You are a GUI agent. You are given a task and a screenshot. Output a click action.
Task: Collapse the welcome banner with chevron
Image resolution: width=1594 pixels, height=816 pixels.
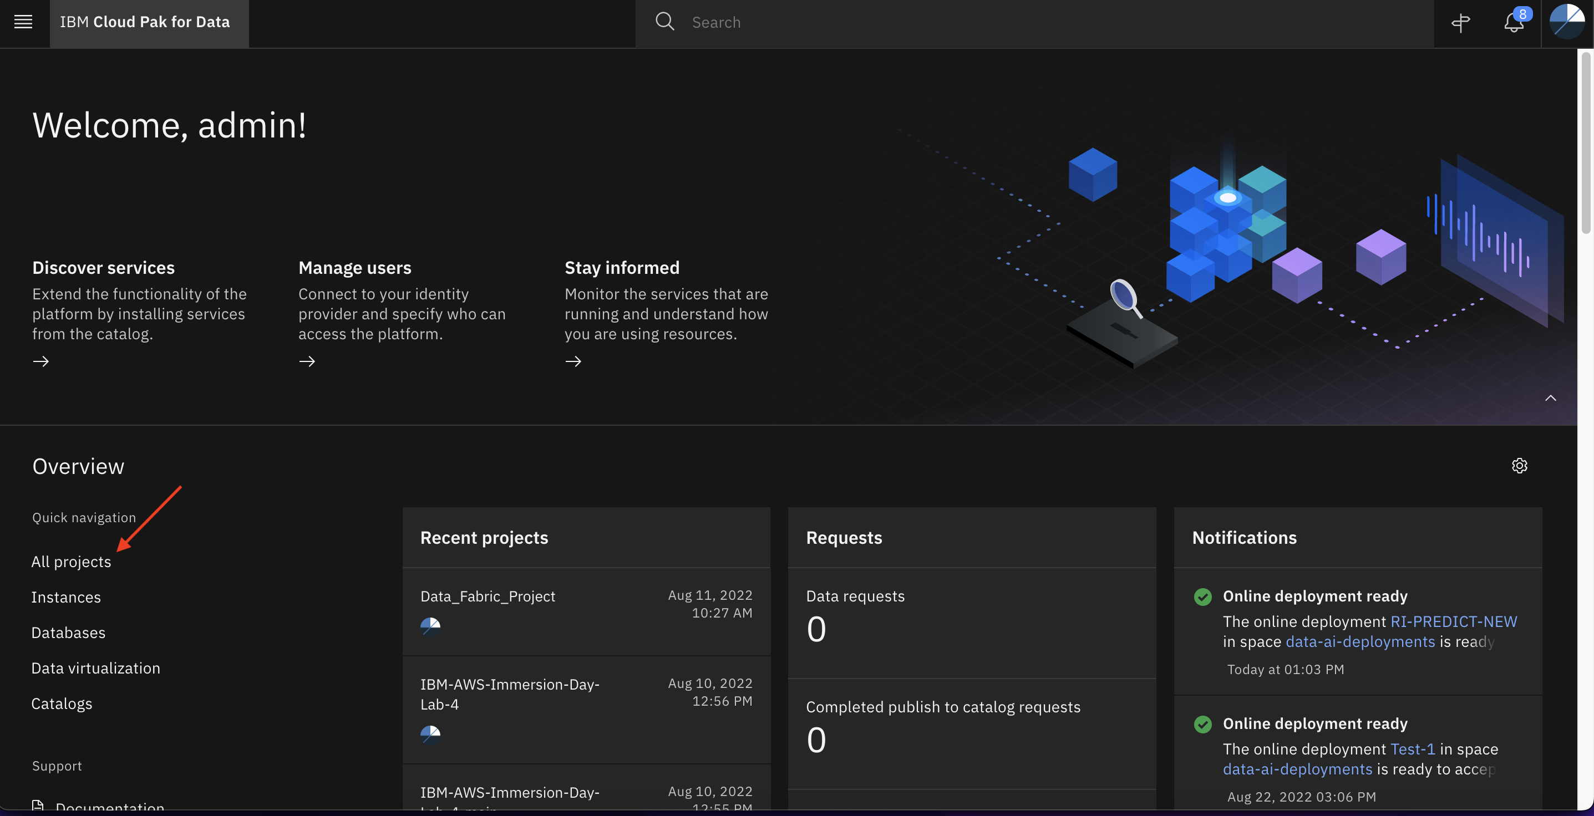[1550, 398]
